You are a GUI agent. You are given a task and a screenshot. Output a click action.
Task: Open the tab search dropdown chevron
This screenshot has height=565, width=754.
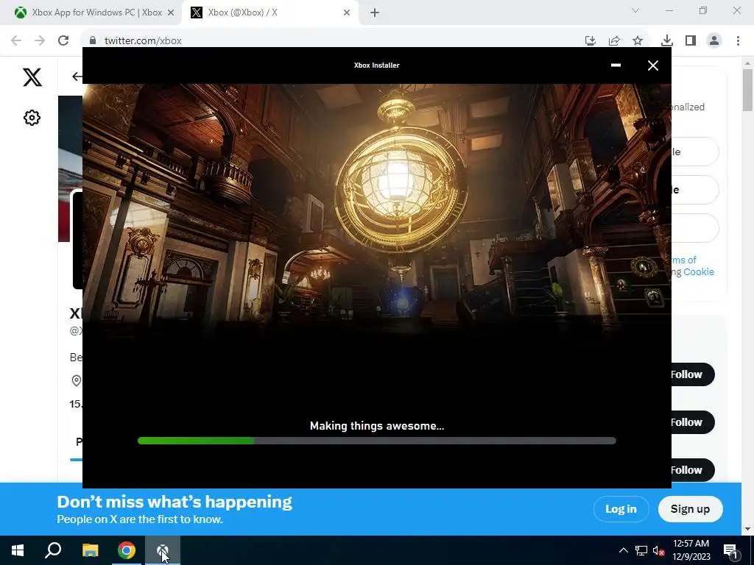pyautogui.click(x=635, y=10)
